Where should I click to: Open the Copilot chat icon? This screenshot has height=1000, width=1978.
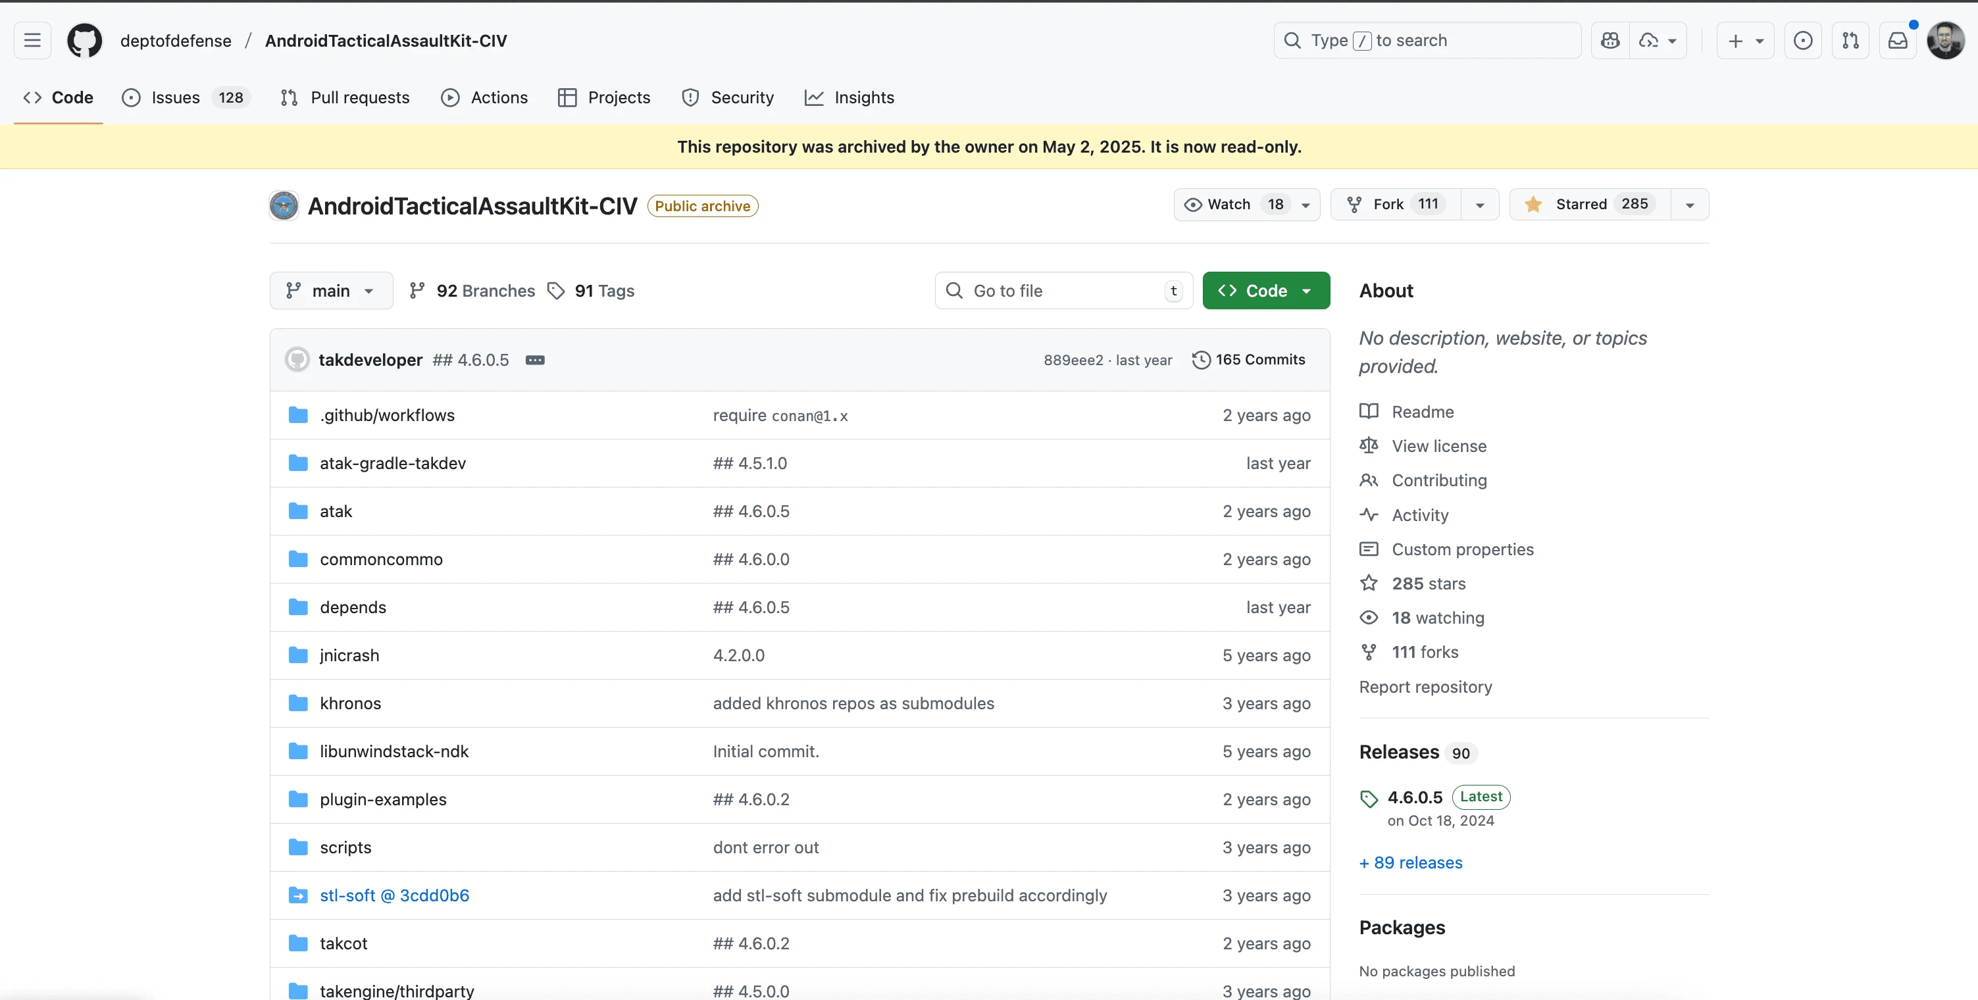pyautogui.click(x=1610, y=41)
